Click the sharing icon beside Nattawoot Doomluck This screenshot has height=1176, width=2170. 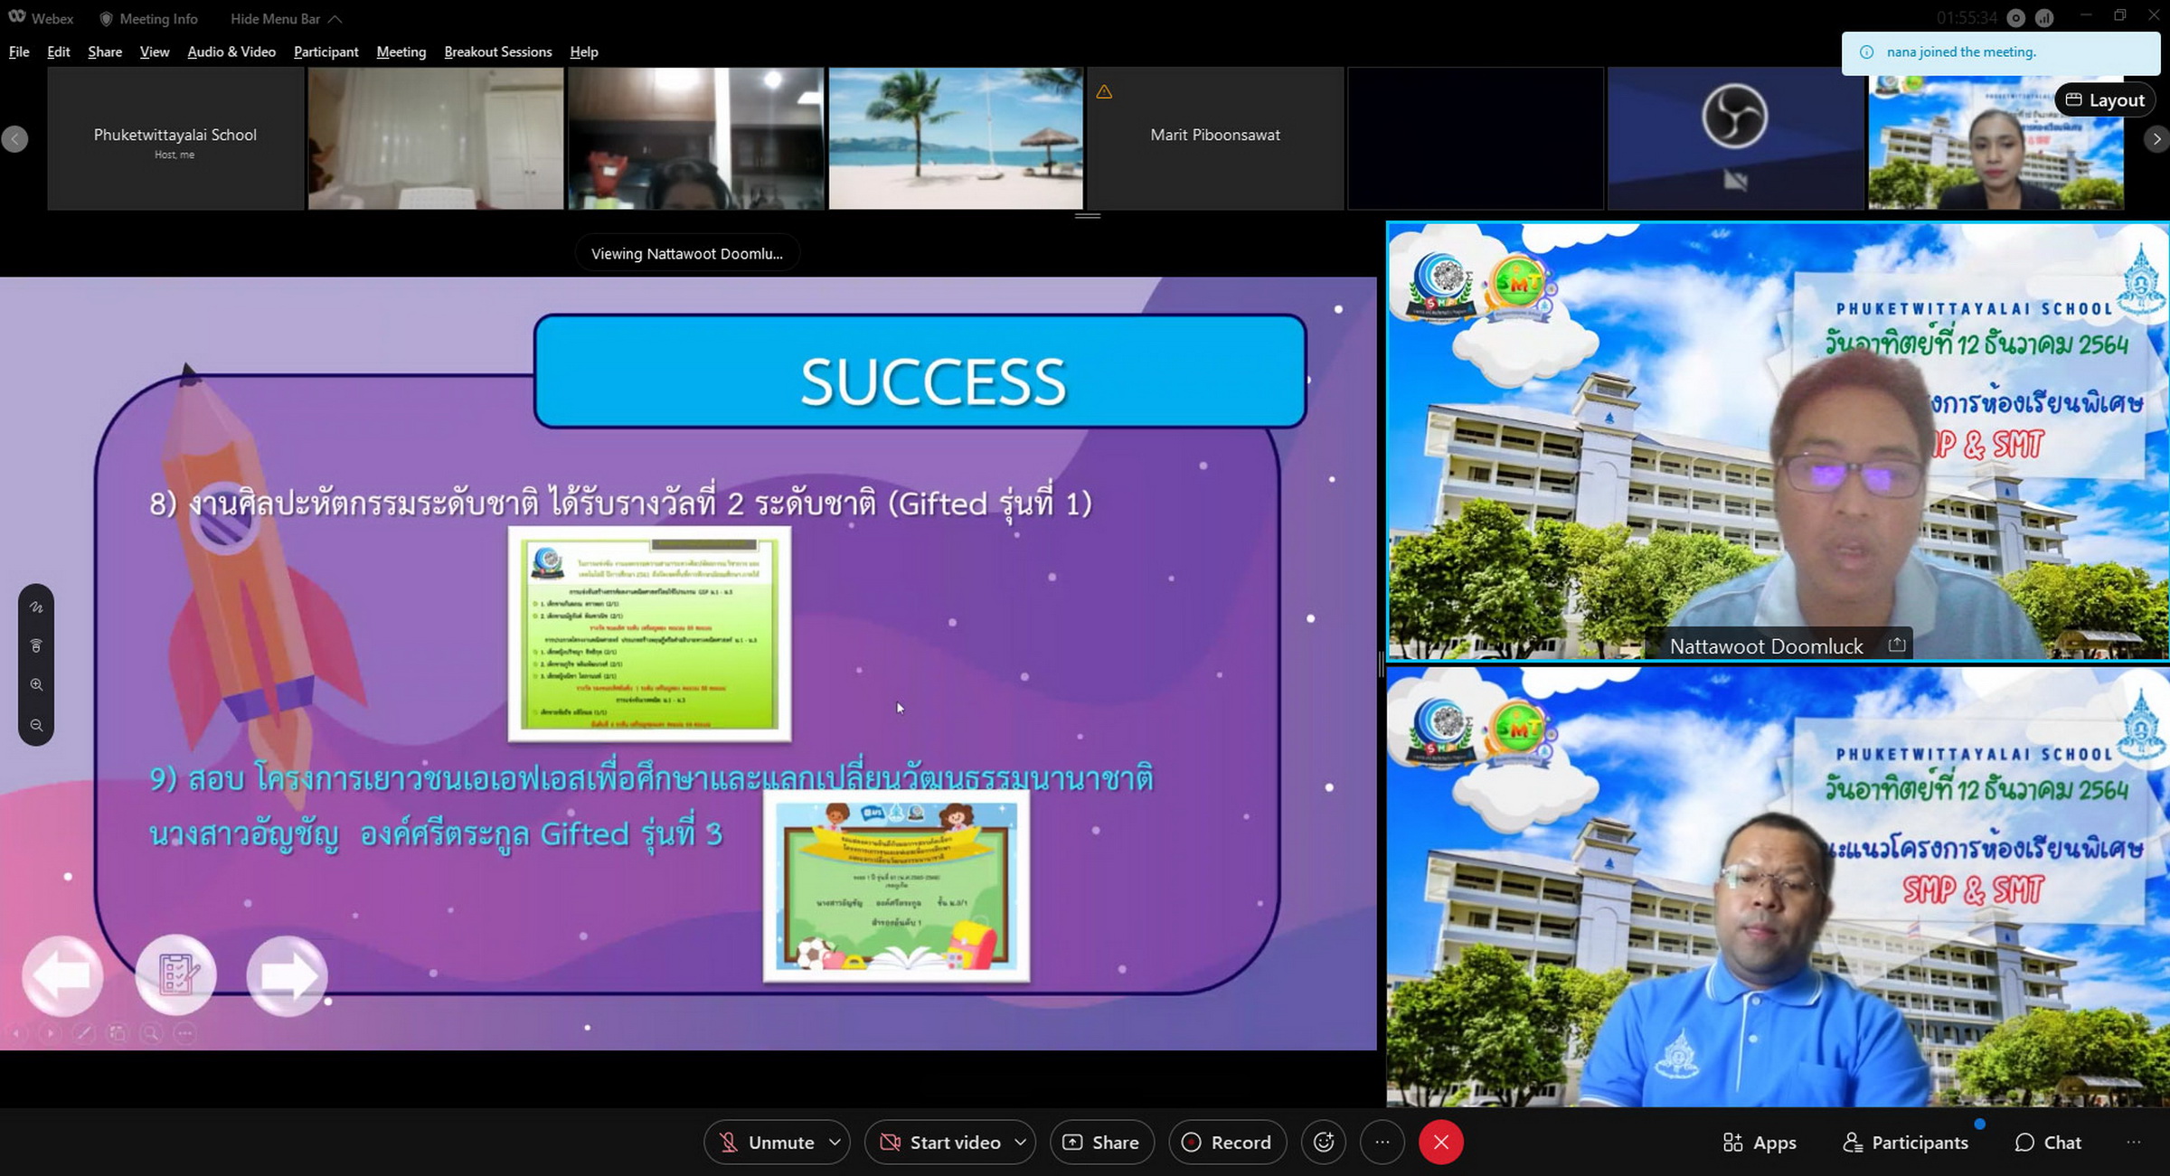1897,645
